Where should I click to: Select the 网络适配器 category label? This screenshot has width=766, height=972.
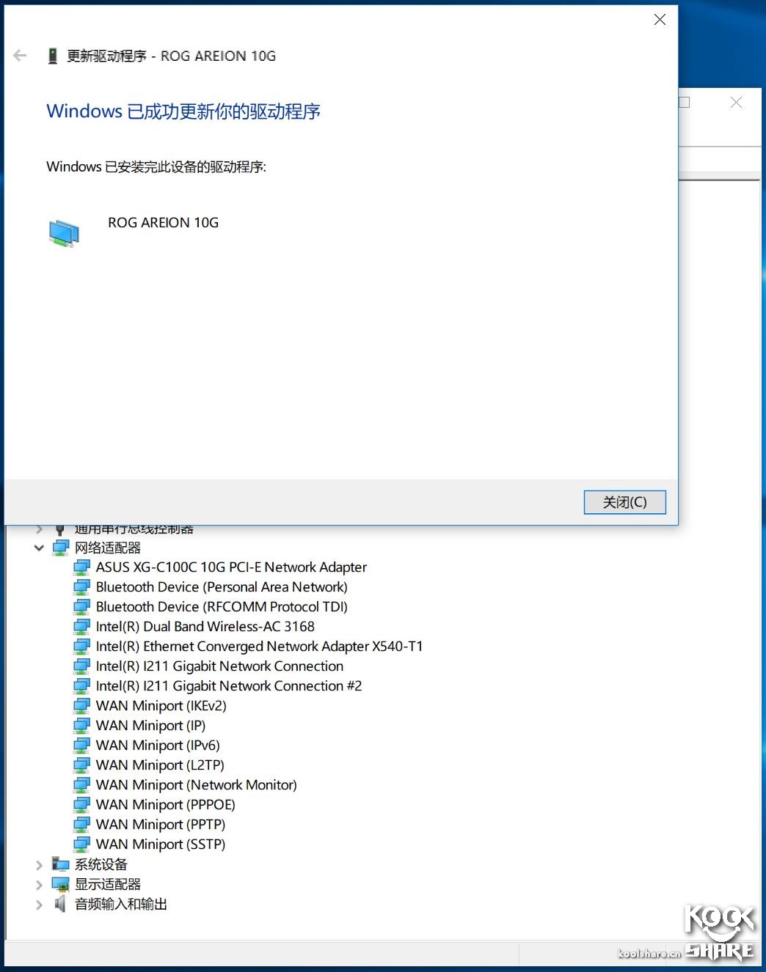pos(108,548)
